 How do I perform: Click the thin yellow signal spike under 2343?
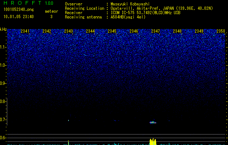(x=69, y=142)
